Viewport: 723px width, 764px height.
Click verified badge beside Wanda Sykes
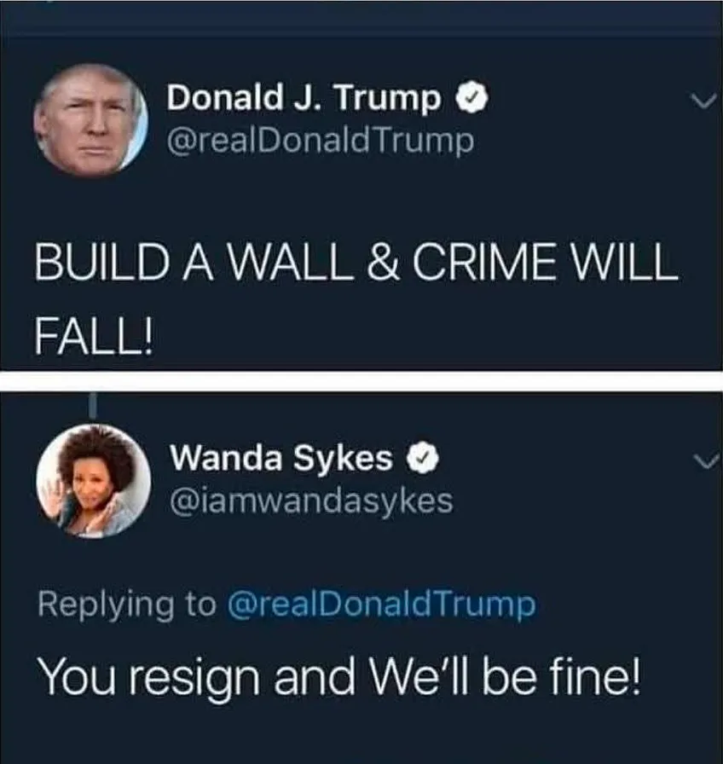pyautogui.click(x=423, y=458)
